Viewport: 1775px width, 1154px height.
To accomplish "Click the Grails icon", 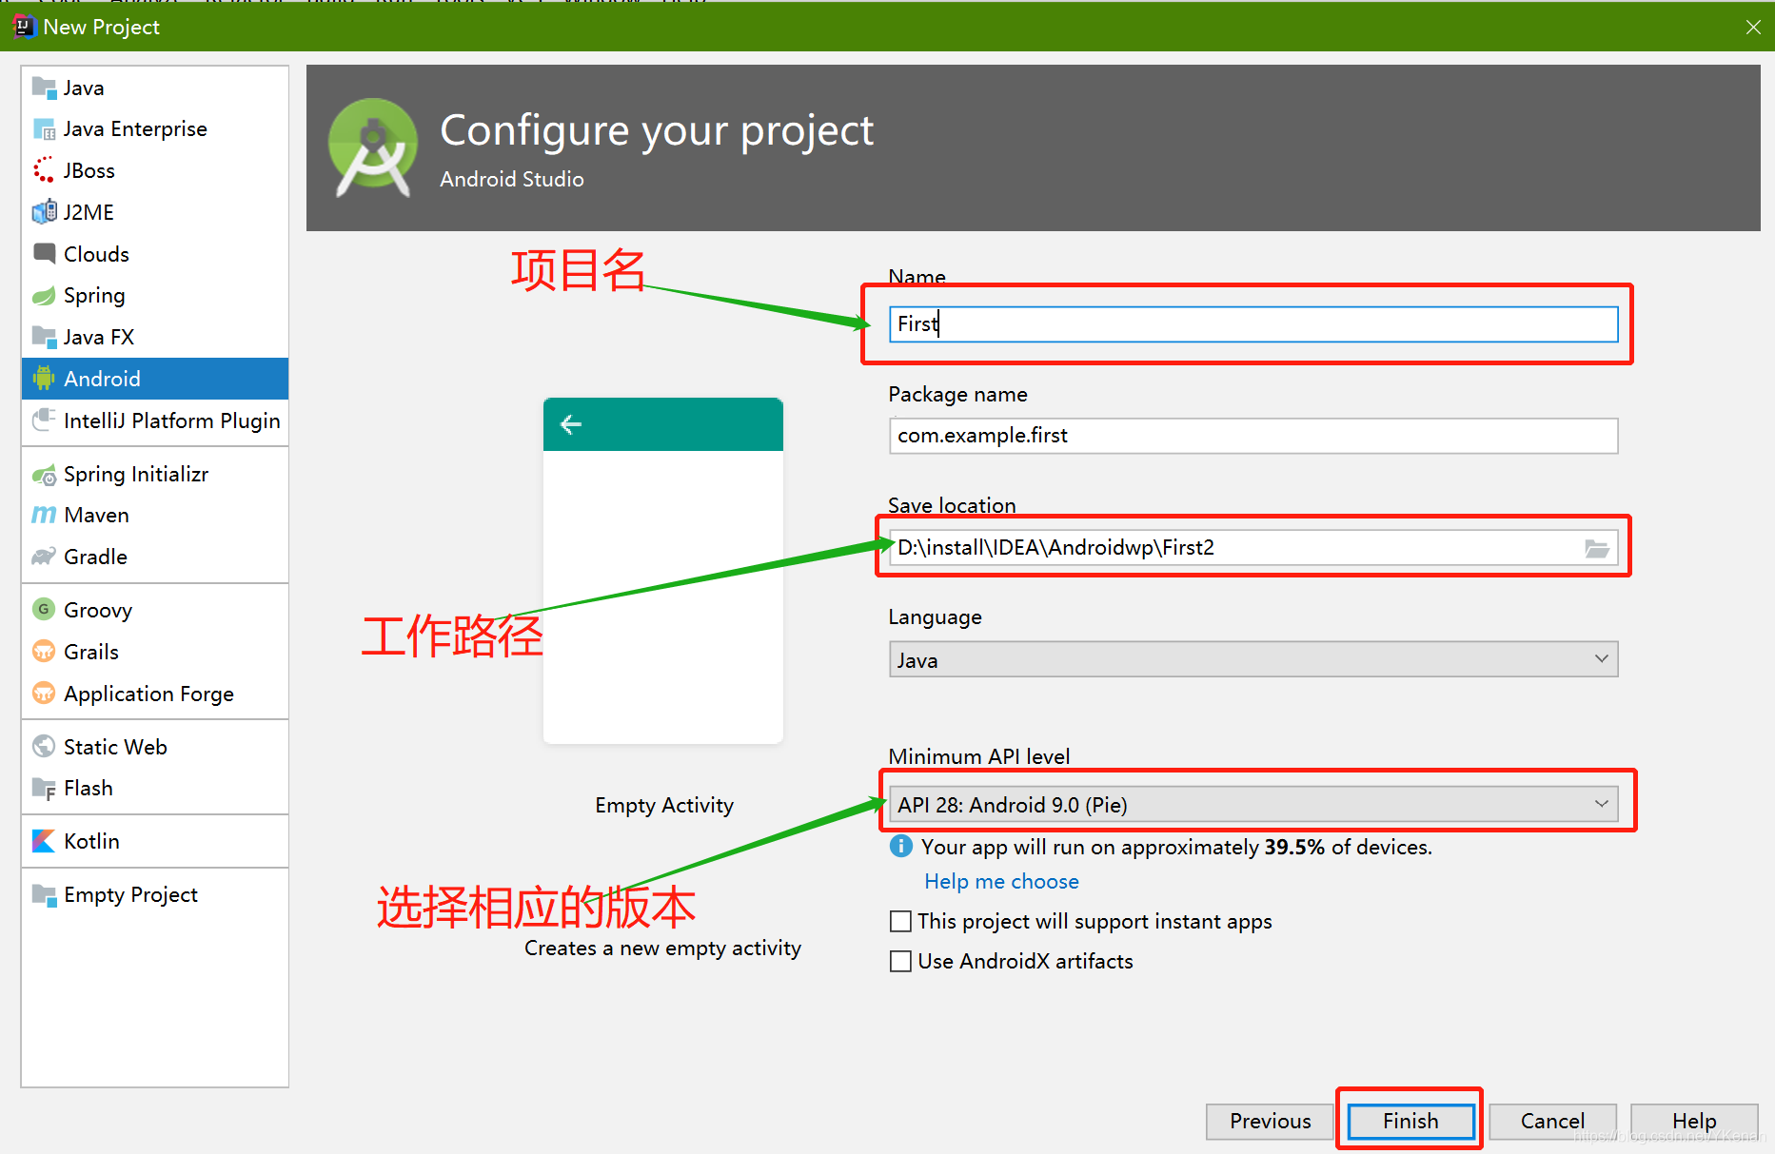I will [x=44, y=651].
